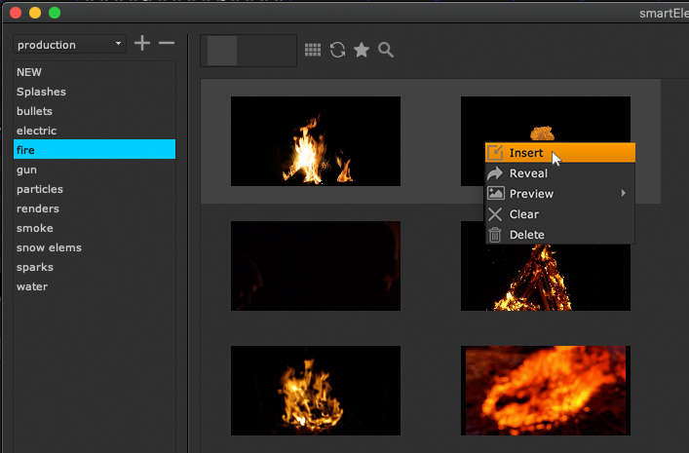
Task: Click the plus icon to add category
Action: (x=142, y=44)
